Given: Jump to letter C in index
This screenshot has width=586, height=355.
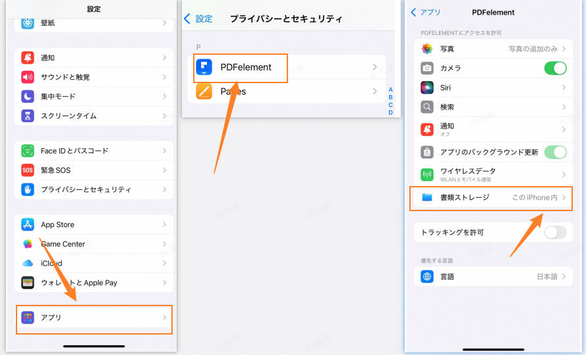Looking at the screenshot, I should pos(390,105).
